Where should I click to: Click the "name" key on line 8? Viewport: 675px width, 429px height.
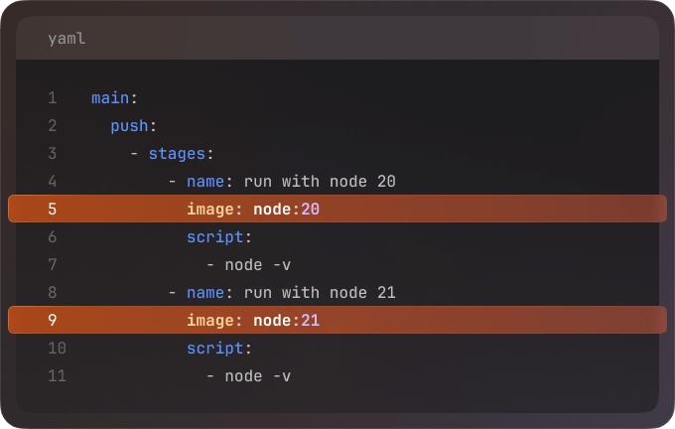(204, 293)
